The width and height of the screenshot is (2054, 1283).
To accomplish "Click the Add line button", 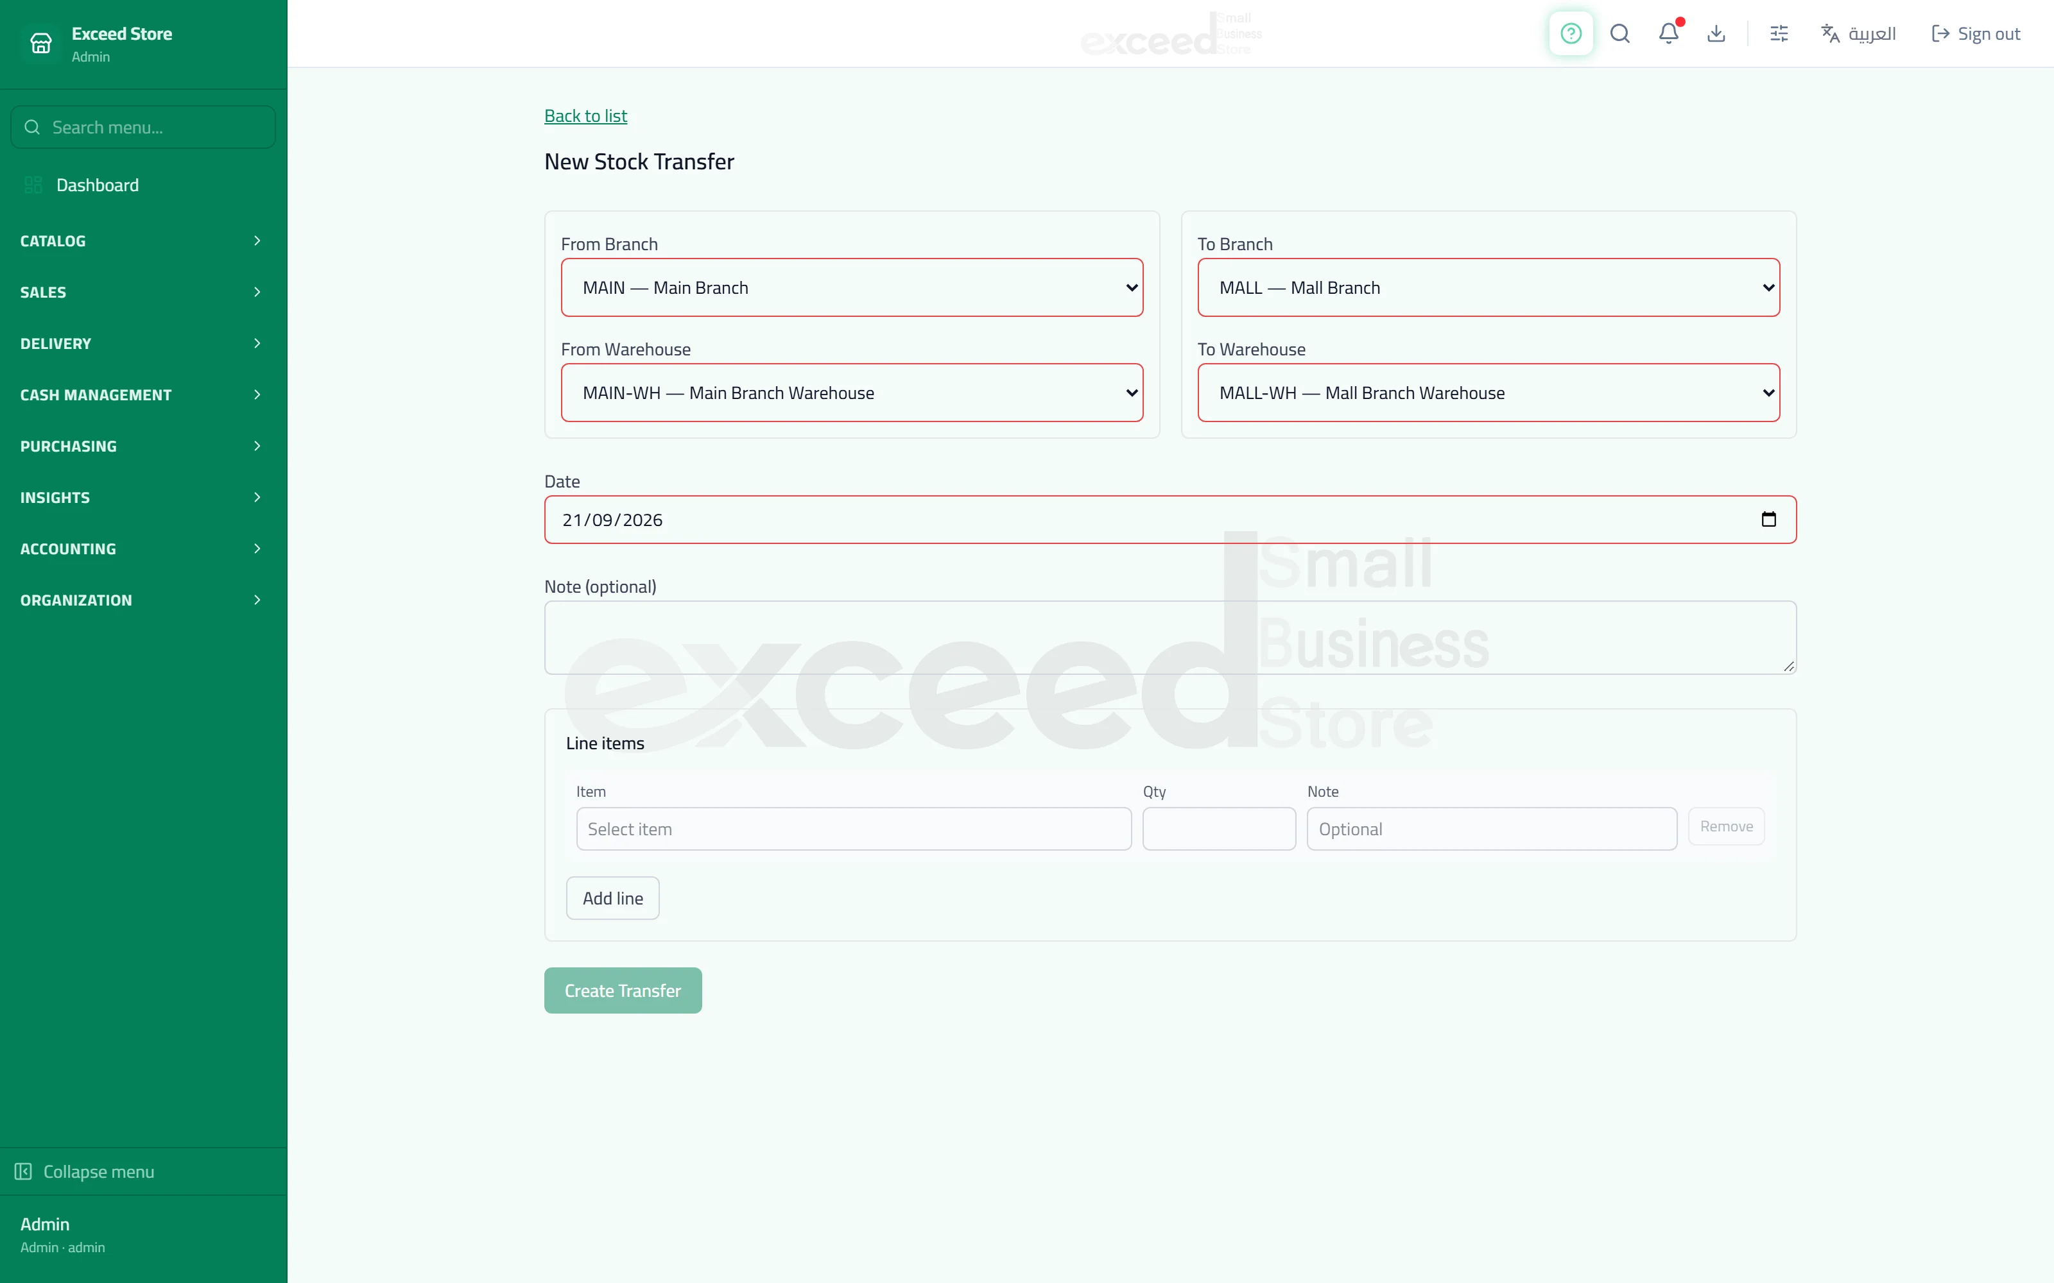I will pos(612,897).
